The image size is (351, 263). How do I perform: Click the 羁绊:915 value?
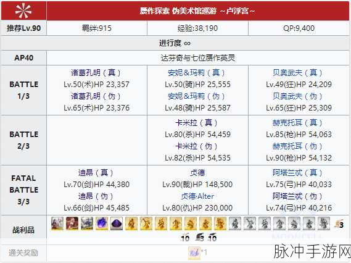[x=97, y=28]
